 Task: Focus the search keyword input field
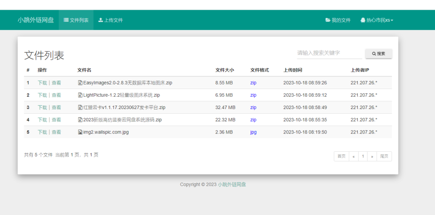(329, 53)
